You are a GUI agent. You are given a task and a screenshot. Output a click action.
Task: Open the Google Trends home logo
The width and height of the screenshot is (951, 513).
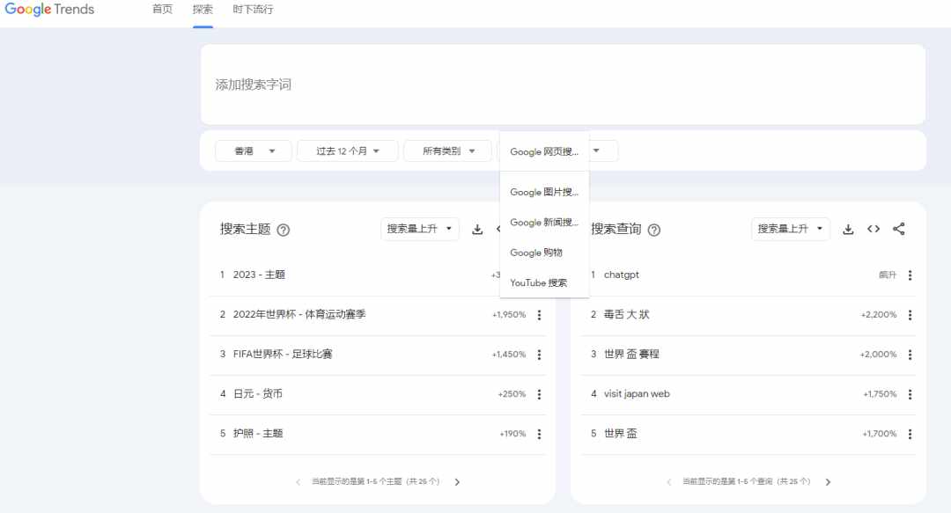(x=49, y=9)
